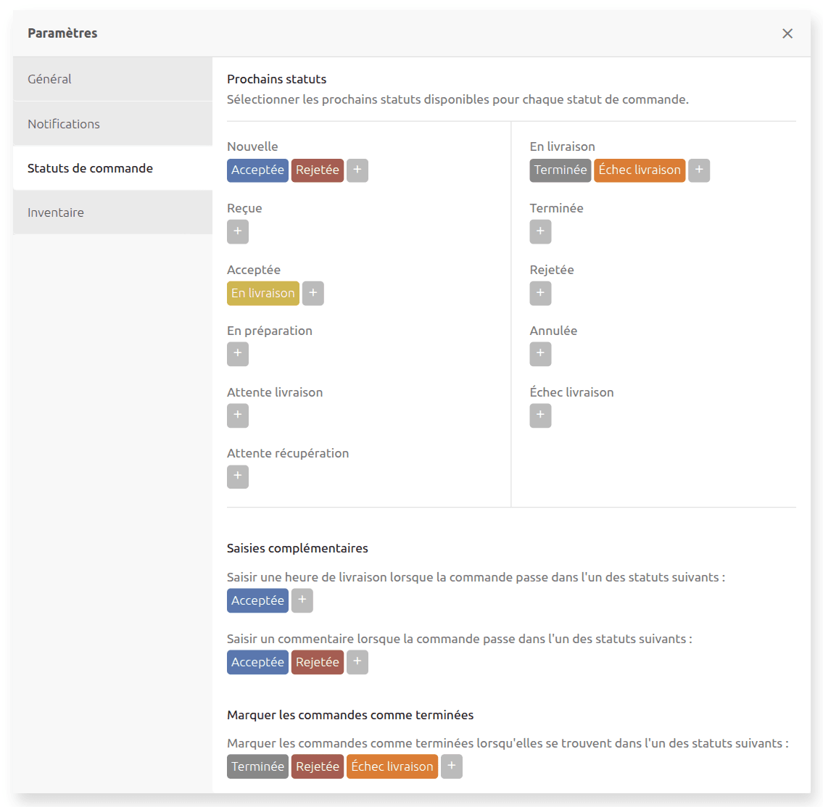823x807 pixels.
Task: Add status to mark orders as finished
Action: click(451, 766)
